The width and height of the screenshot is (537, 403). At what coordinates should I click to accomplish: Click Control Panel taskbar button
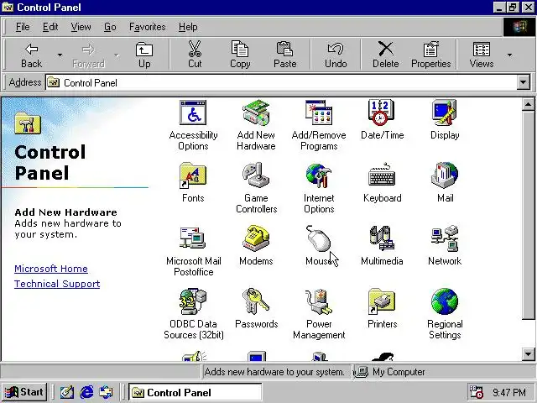(196, 392)
